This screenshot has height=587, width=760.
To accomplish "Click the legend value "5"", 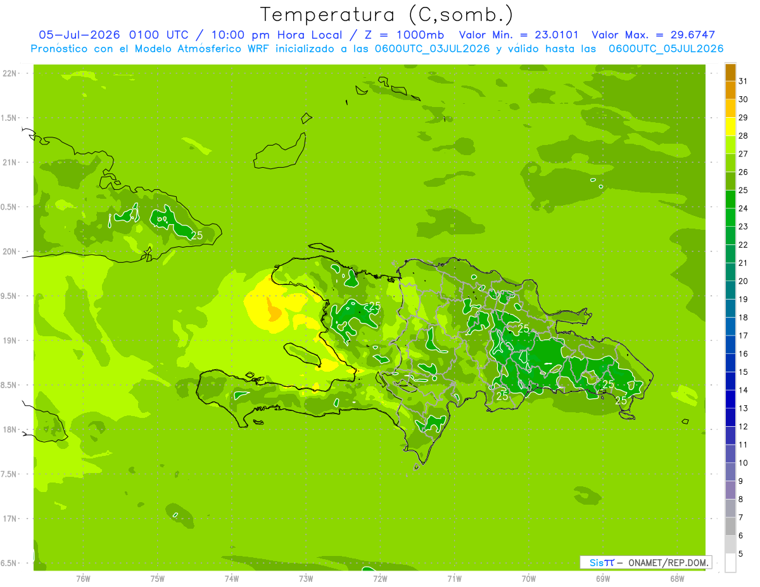I will (741, 553).
